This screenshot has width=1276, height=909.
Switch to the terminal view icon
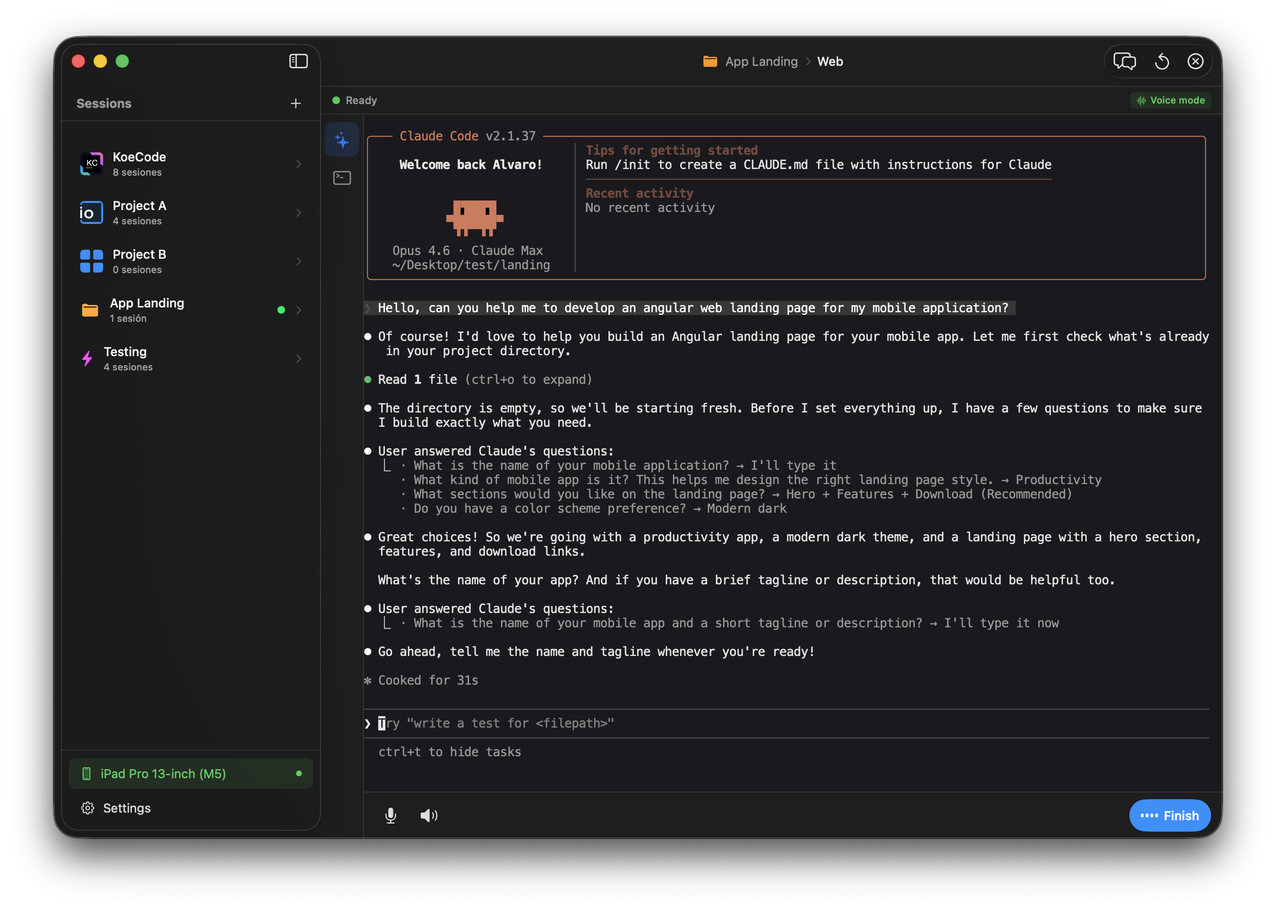(342, 178)
